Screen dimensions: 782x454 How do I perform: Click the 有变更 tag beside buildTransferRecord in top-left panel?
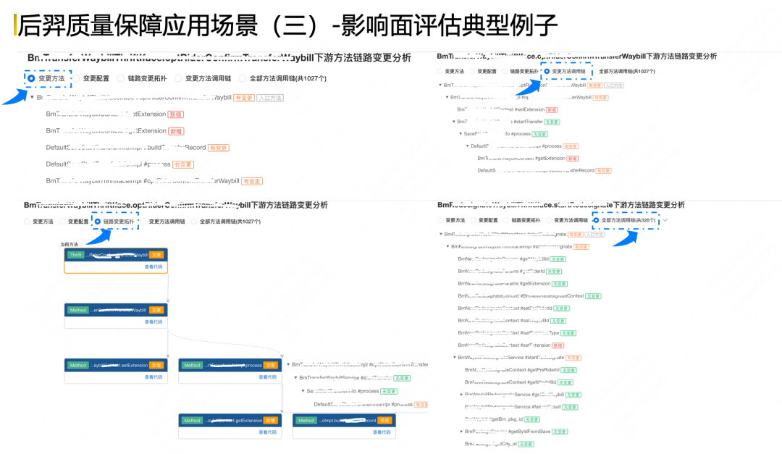coord(218,148)
